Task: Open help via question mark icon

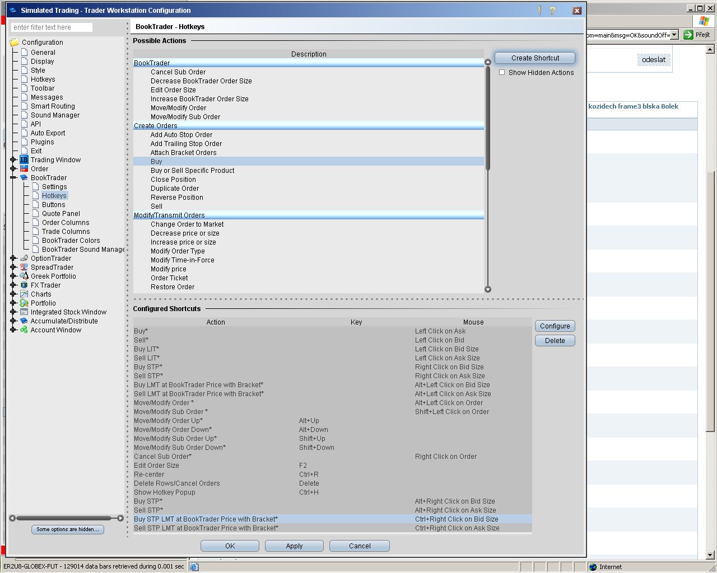Action: tap(552, 10)
